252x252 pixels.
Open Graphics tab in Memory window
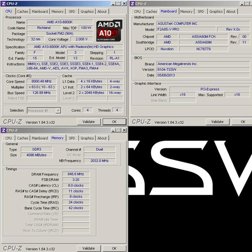87,138
